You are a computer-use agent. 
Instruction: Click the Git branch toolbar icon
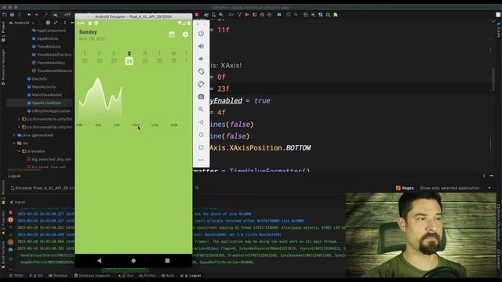click(239, 14)
